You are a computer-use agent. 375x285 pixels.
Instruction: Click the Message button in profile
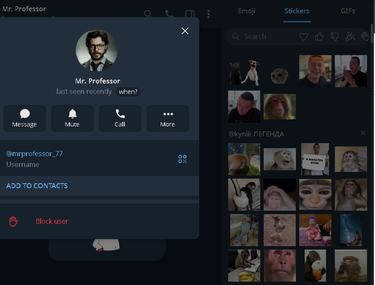(24, 118)
